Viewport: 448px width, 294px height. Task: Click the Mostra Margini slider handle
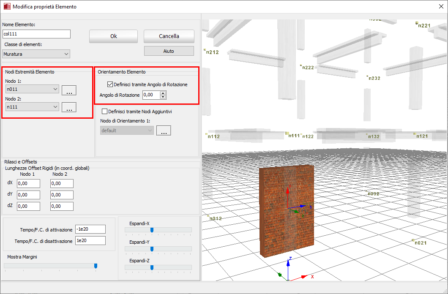point(96,265)
